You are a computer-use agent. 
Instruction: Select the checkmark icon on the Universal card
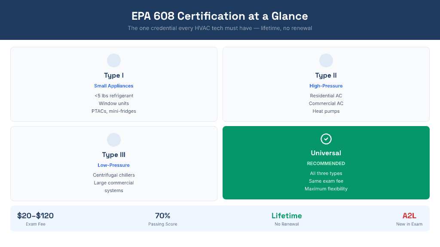coord(326,139)
